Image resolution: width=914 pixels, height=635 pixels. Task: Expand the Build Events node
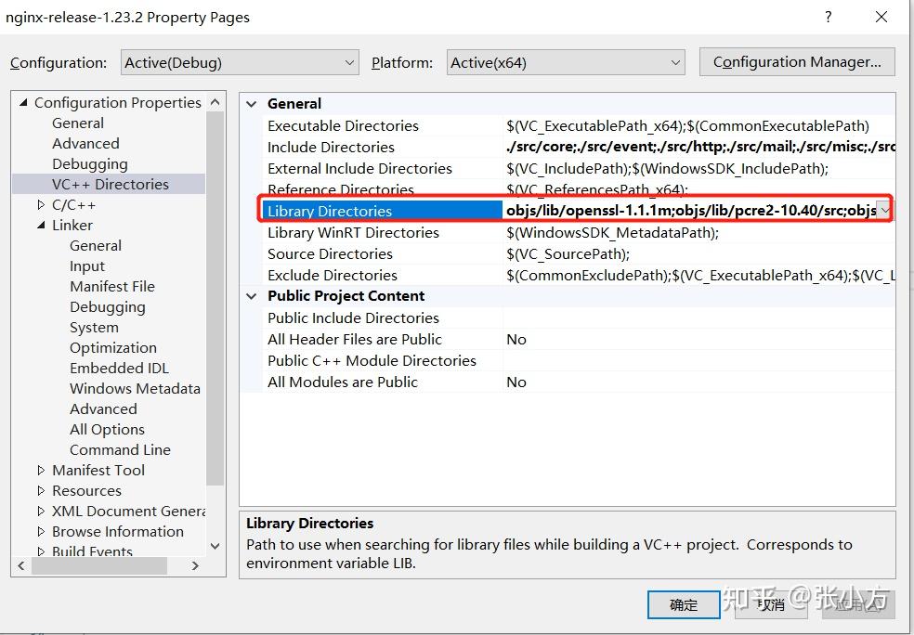point(40,551)
